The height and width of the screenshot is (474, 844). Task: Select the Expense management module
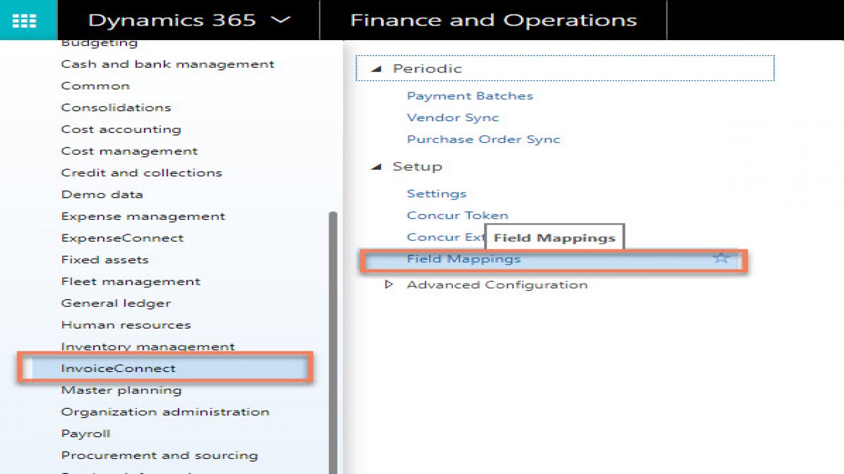pyautogui.click(x=143, y=217)
